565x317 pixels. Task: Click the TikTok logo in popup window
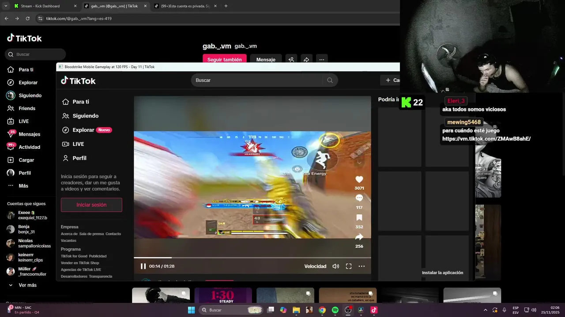coord(78,81)
